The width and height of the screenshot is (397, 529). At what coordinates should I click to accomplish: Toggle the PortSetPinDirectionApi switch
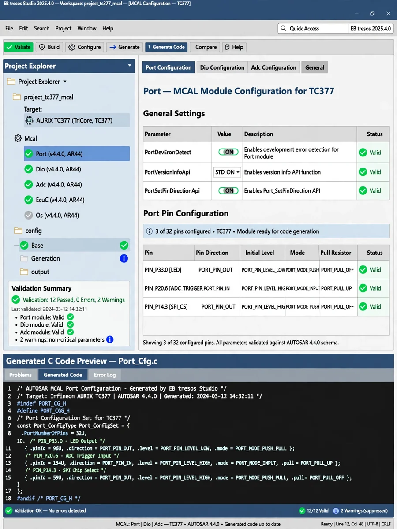[x=228, y=191]
